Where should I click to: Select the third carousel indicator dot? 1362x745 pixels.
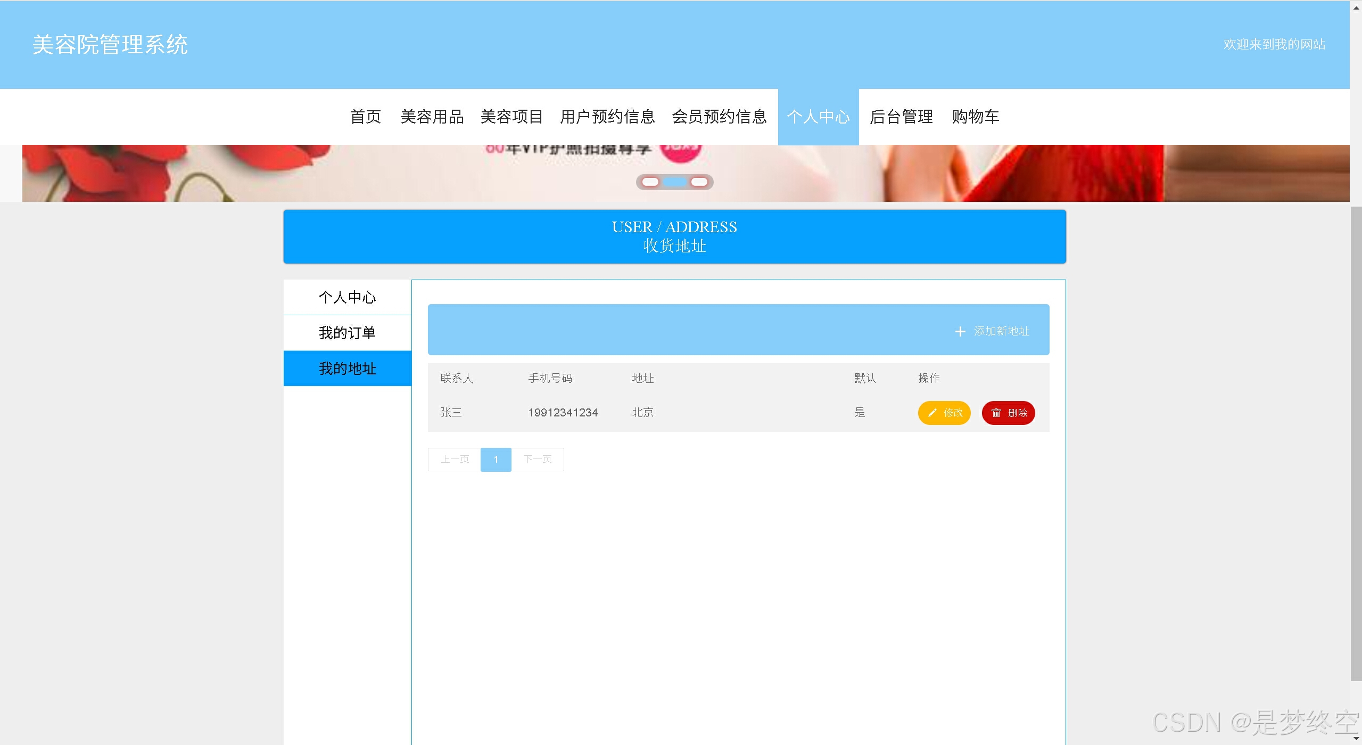[x=699, y=182]
